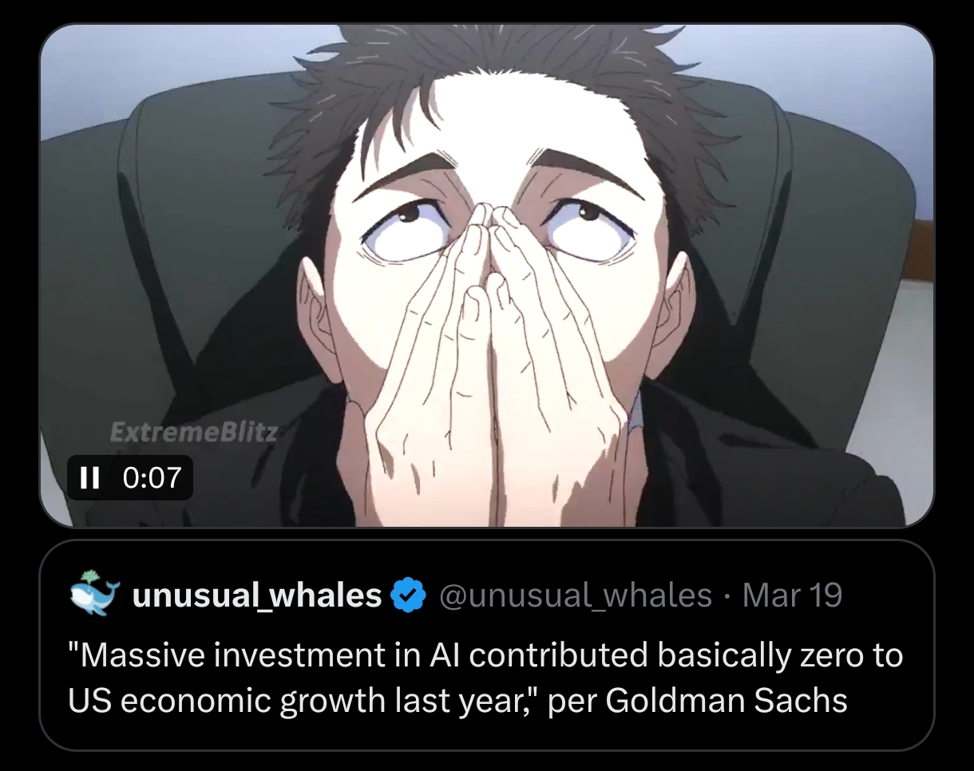Open the quoted tweet about AI investment
Viewport: 974px width, 771px height.
click(486, 645)
